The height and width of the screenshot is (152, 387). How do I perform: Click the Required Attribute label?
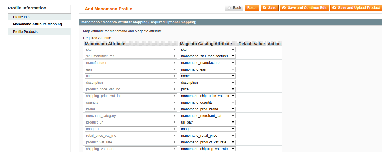tap(97, 38)
